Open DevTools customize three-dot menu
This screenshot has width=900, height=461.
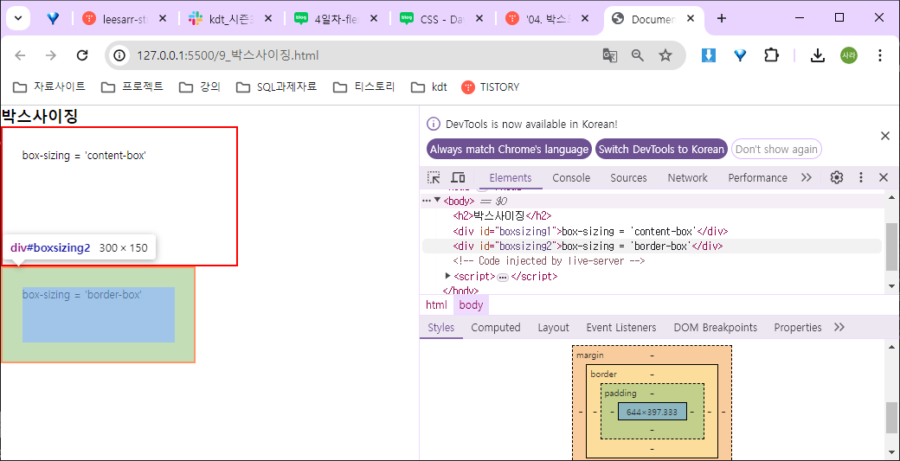[x=860, y=178]
